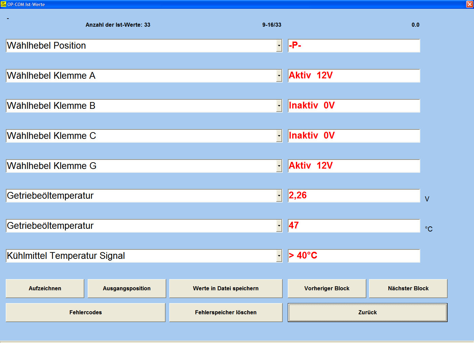
Task: Open the Fehlercodes view
Action: 86,312
